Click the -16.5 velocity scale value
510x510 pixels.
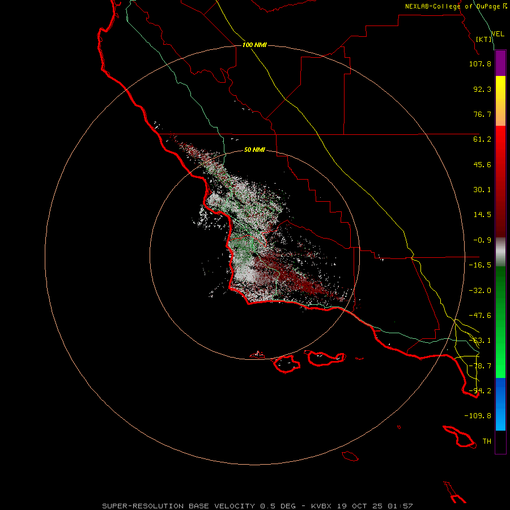pos(480,265)
